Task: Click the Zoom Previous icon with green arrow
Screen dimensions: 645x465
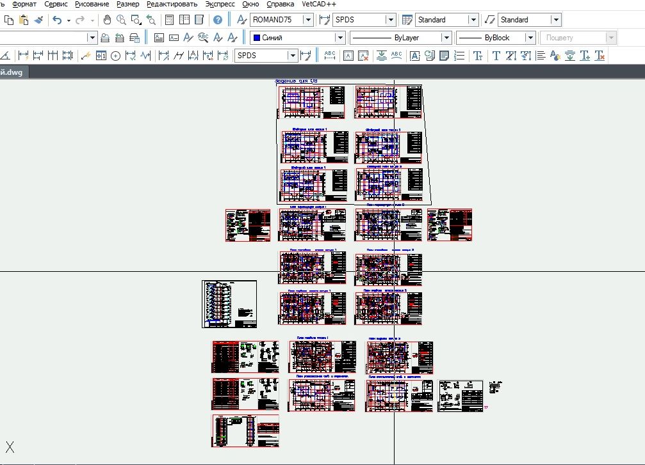Action: click(x=151, y=20)
